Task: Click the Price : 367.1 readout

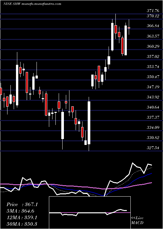Action: pyautogui.click(x=22, y=204)
